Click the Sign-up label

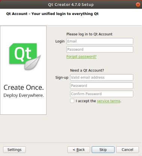[x=62, y=77]
